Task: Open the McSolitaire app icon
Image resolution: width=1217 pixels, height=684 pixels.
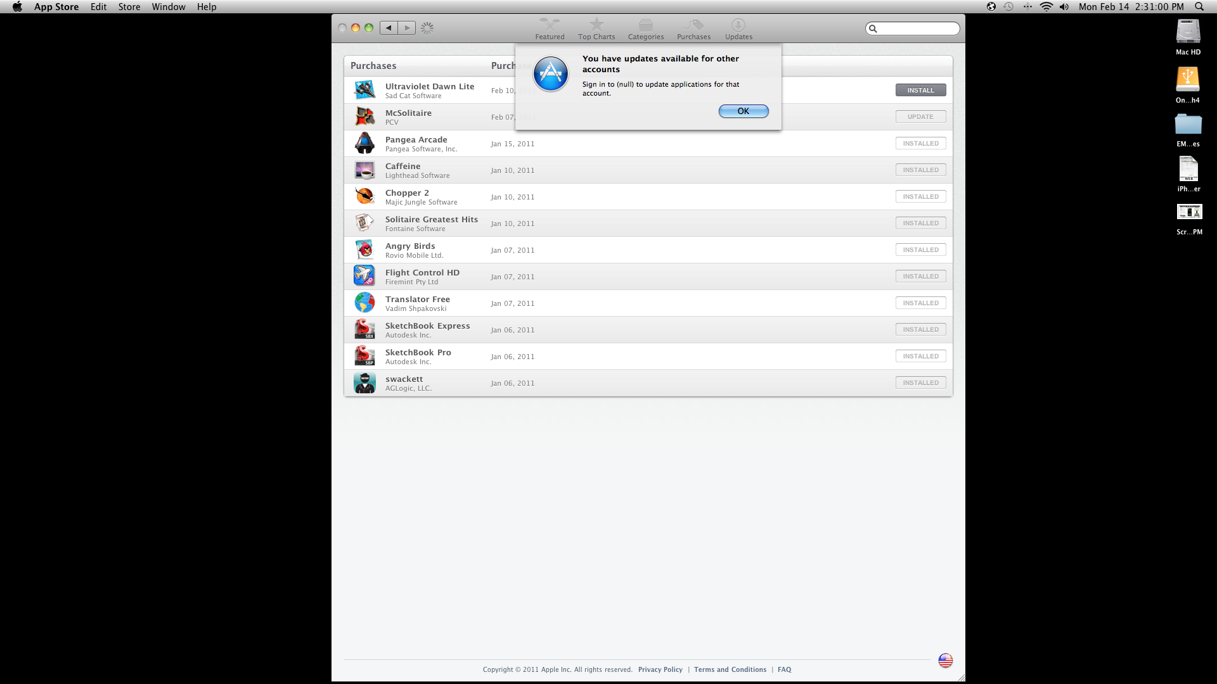Action: click(x=364, y=117)
